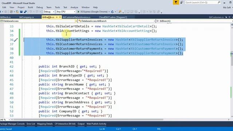Image resolution: width=233 pixels, height=131 pixels.
Task: Click CompanyID property on line 52
Action: [68, 111]
